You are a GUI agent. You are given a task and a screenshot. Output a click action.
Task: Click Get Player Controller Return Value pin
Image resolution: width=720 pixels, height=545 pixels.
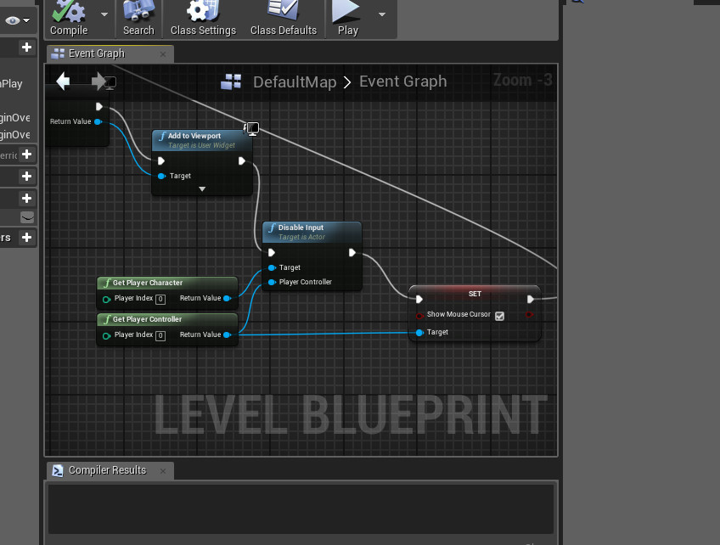click(227, 334)
